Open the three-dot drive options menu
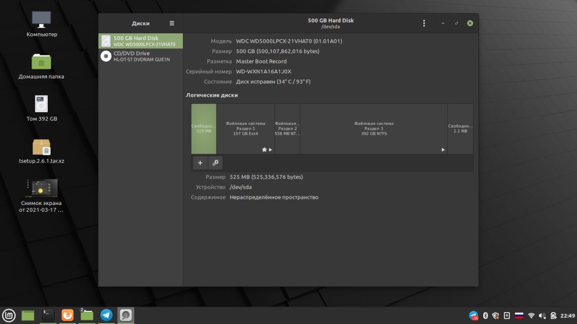577x324 pixels. [x=424, y=23]
